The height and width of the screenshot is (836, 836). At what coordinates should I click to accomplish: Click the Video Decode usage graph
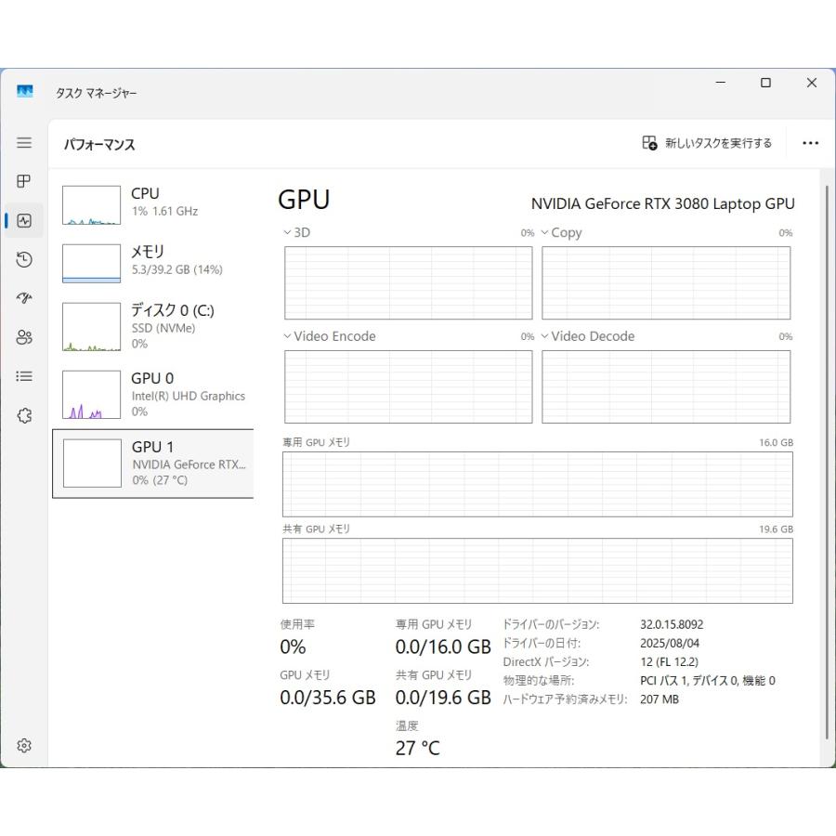pyautogui.click(x=666, y=386)
